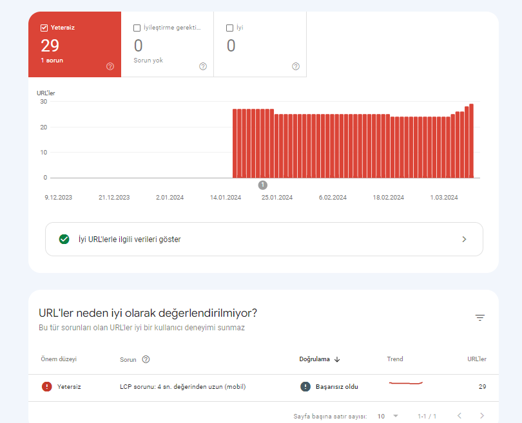Enable the İyileştirme gerekti checkbox
The height and width of the screenshot is (423, 522).
[137, 28]
